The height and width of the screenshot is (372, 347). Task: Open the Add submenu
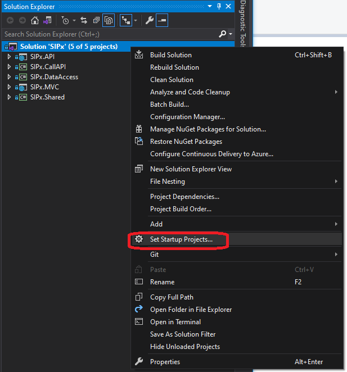[237, 224]
